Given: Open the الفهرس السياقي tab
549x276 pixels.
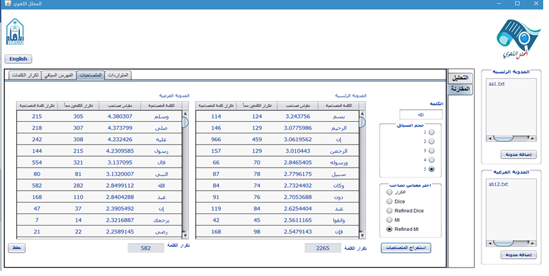Looking at the screenshot, I should click(x=59, y=75).
